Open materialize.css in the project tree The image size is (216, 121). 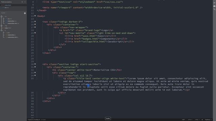point(12,21)
